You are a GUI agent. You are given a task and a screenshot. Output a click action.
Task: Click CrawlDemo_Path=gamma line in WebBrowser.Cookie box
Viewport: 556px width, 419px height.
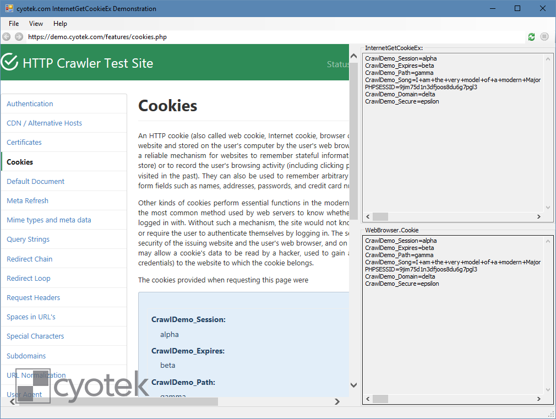coord(399,255)
